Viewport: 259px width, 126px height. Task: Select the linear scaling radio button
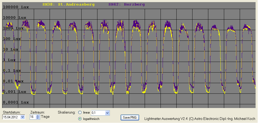point(80,112)
